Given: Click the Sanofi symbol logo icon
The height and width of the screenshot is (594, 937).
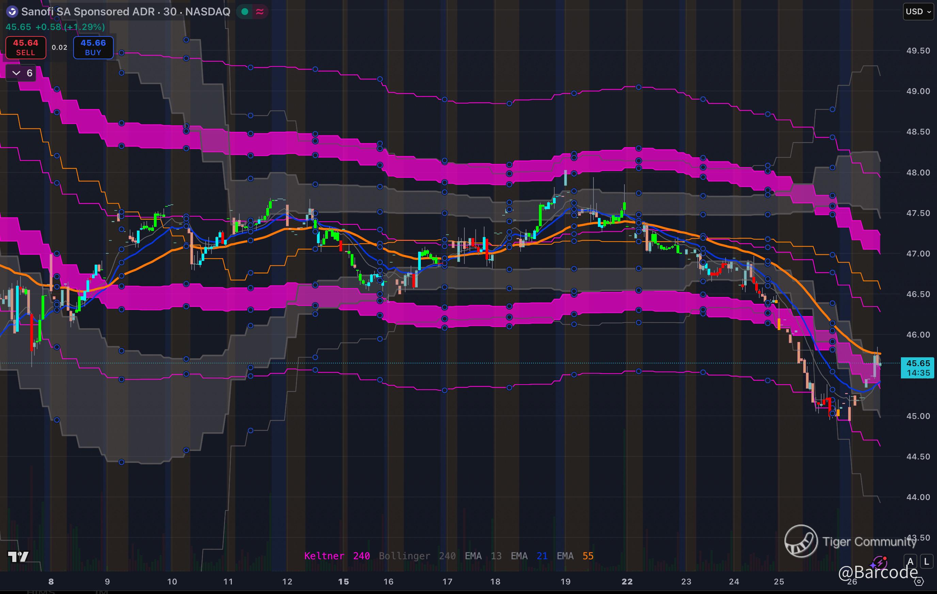Looking at the screenshot, I should point(12,12).
